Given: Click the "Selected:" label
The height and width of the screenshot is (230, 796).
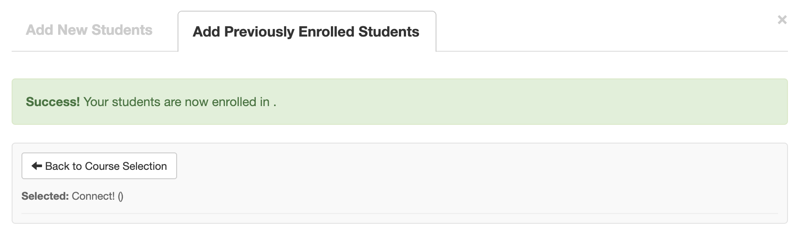Looking at the screenshot, I should [45, 196].
